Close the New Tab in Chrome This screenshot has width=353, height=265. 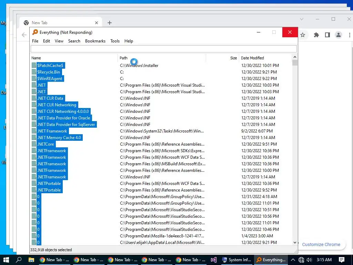97,23
